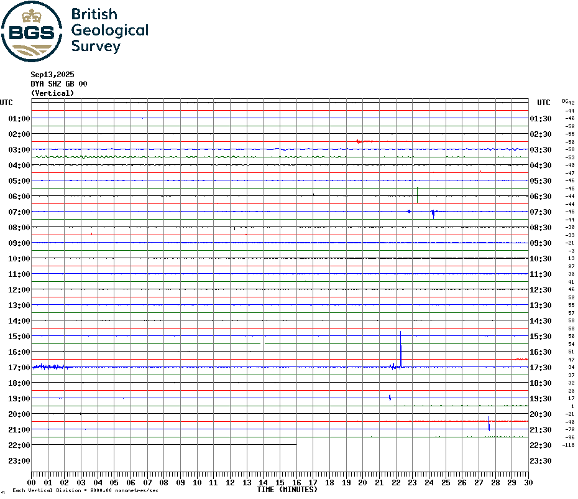Click the DC offset column header

coord(565,101)
